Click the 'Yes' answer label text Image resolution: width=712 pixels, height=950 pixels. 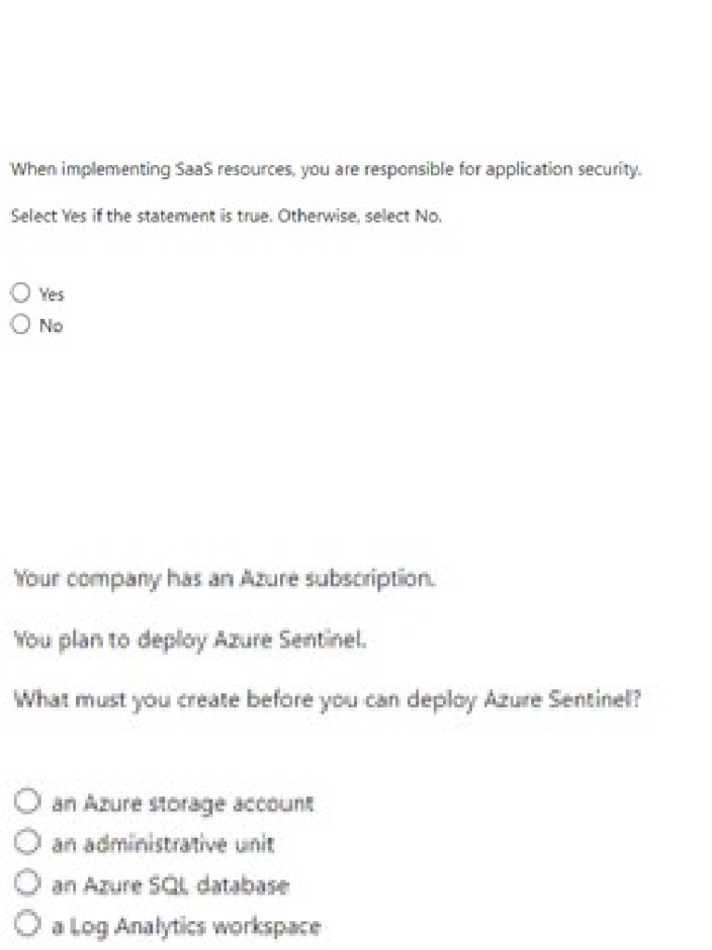coord(52,294)
